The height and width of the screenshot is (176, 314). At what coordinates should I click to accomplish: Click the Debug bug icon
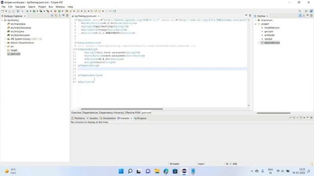(27, 11)
